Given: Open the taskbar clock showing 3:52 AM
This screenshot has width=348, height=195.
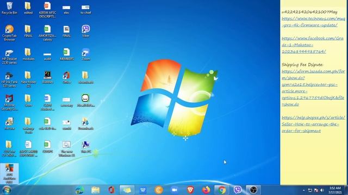Looking at the screenshot, I should (x=335, y=190).
